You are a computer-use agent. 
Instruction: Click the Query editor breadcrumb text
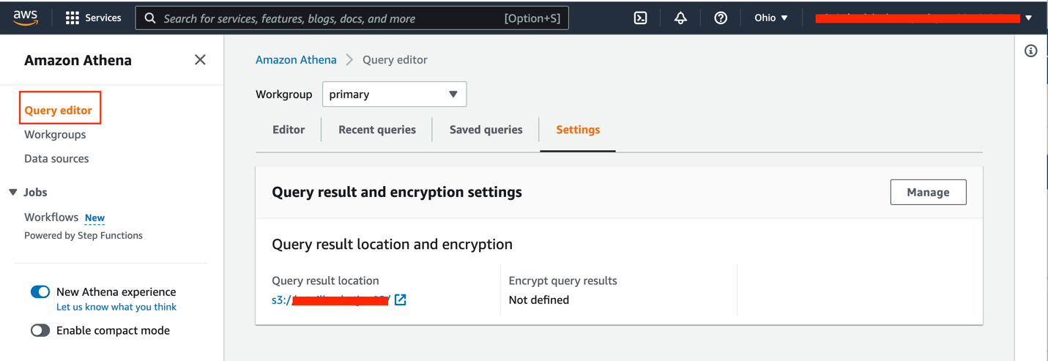click(395, 60)
